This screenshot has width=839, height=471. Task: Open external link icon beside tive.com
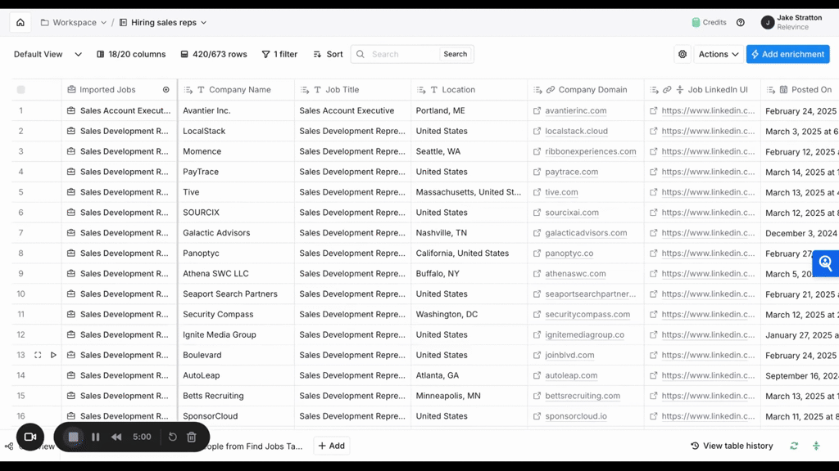[537, 191]
